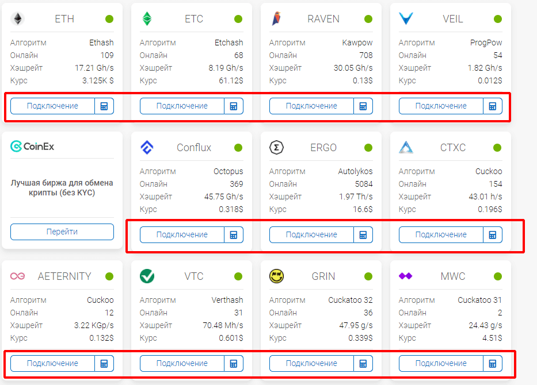Open the CTXC calculator icon

pos(493,235)
